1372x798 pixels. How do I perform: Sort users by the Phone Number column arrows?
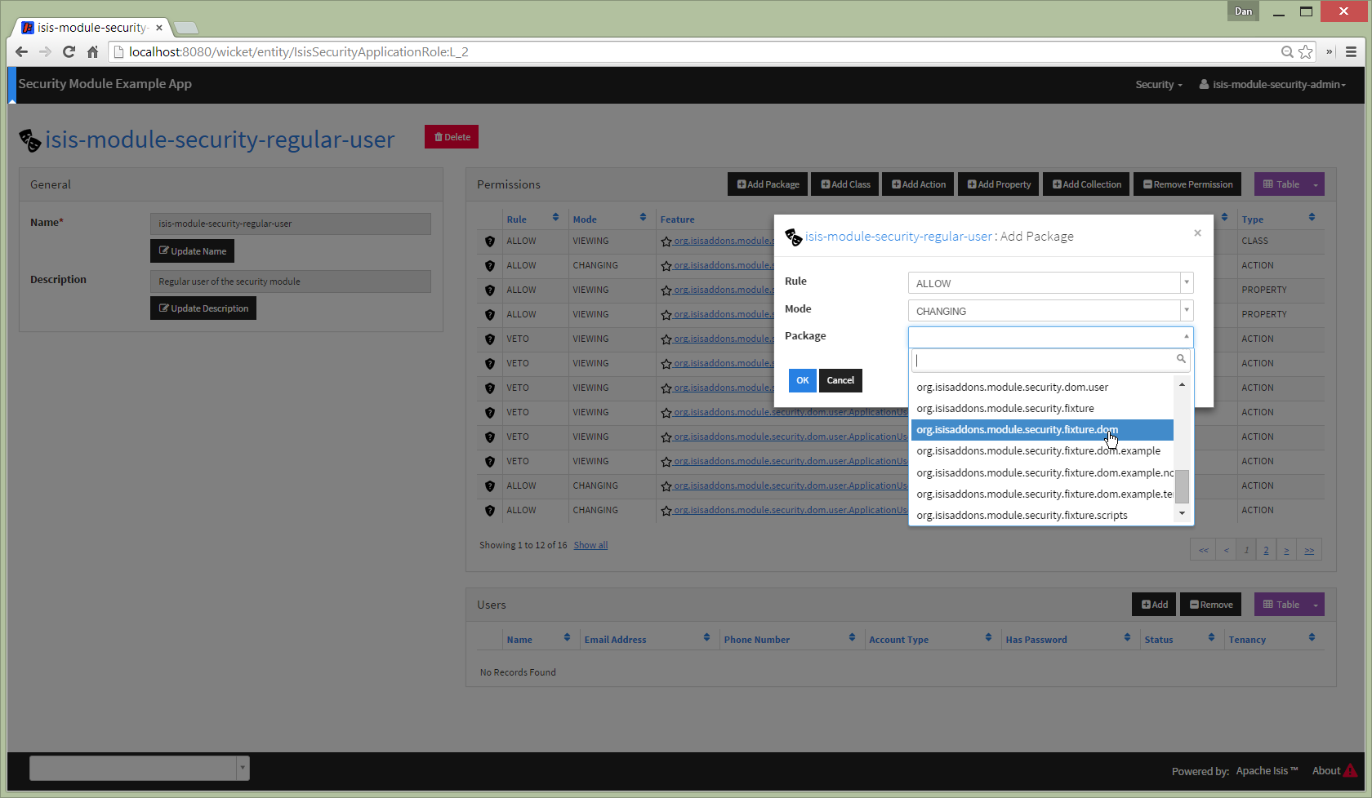pyautogui.click(x=852, y=637)
